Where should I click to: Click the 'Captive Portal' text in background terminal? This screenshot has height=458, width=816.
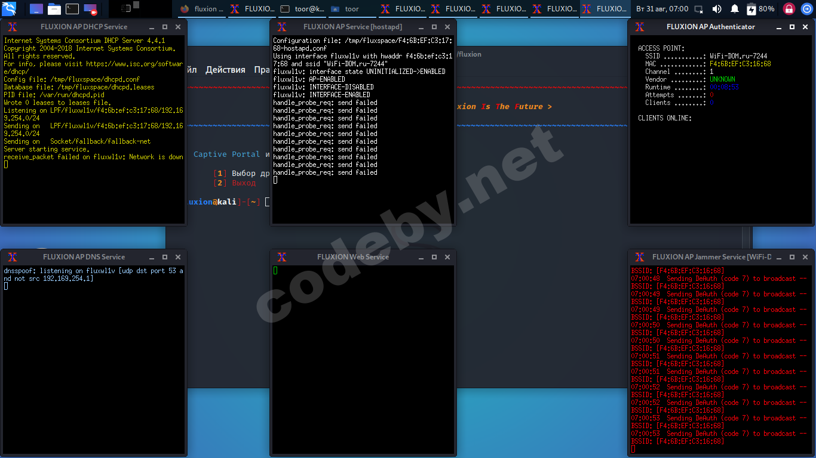click(x=227, y=154)
